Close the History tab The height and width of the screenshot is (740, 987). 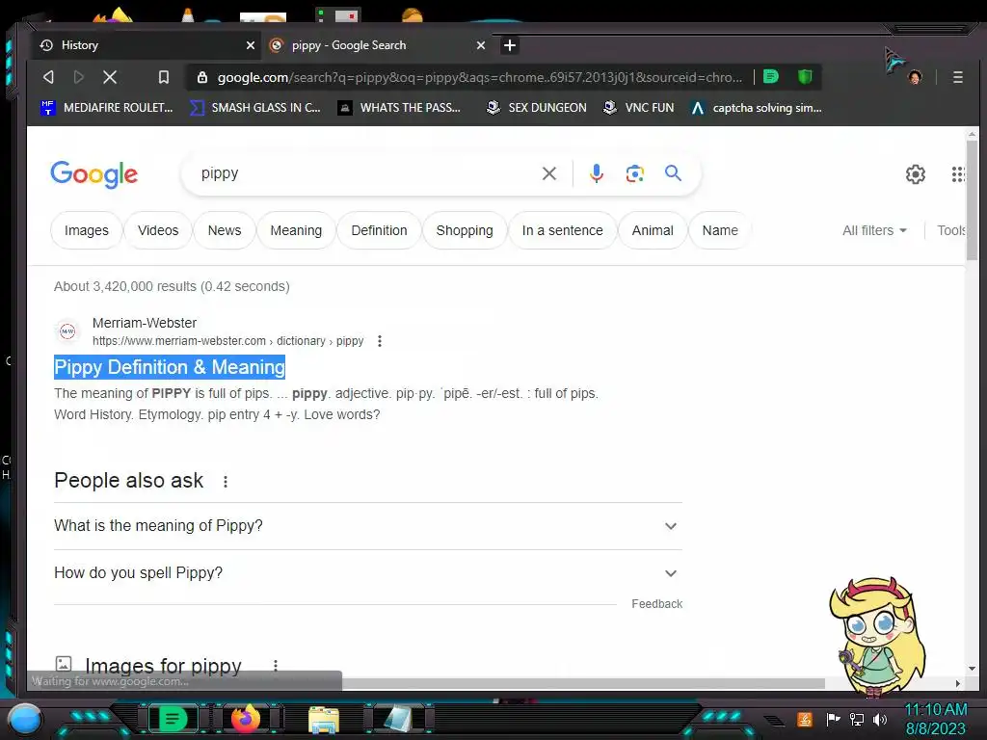click(x=251, y=45)
